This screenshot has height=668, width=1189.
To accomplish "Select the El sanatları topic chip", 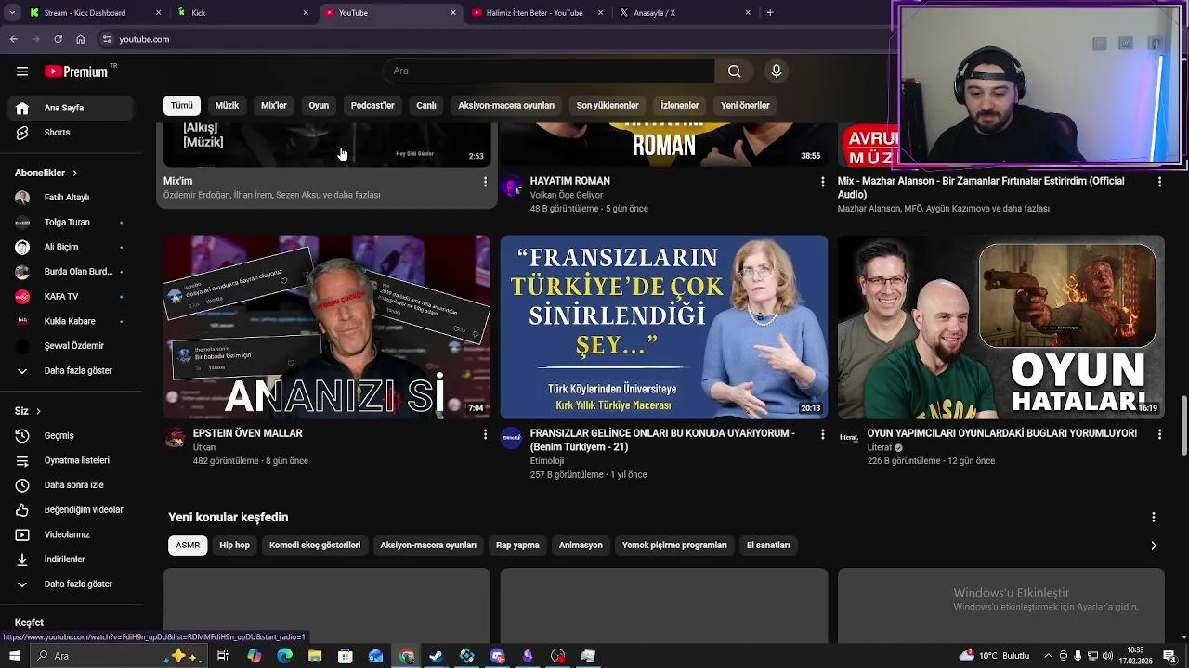I will tap(768, 546).
